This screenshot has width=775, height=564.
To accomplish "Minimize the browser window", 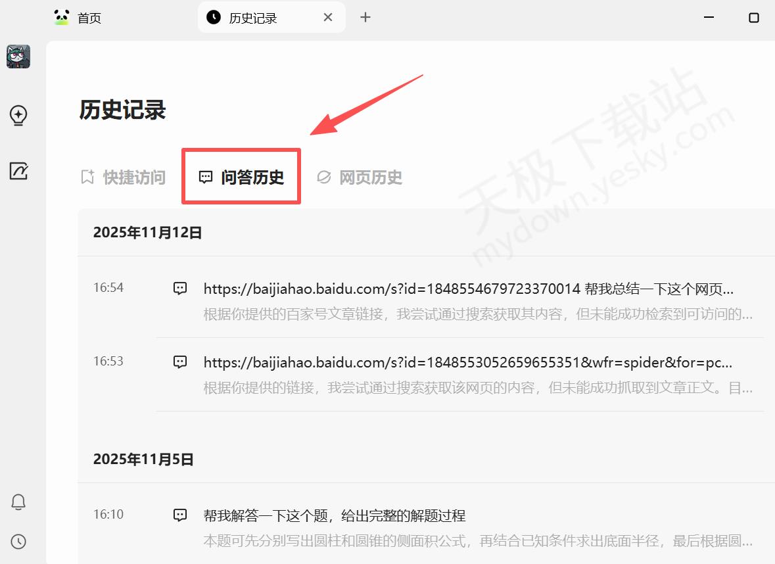I will pyautogui.click(x=709, y=18).
